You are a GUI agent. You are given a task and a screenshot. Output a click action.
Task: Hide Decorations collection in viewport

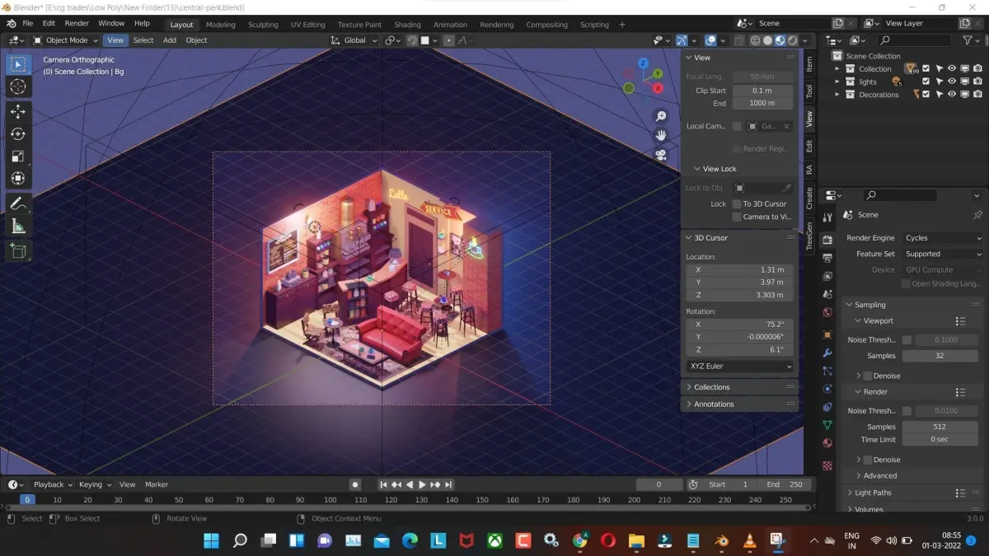[951, 95]
